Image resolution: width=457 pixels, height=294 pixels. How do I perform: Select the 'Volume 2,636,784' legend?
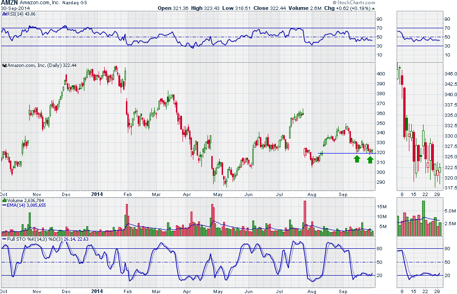pos(25,201)
